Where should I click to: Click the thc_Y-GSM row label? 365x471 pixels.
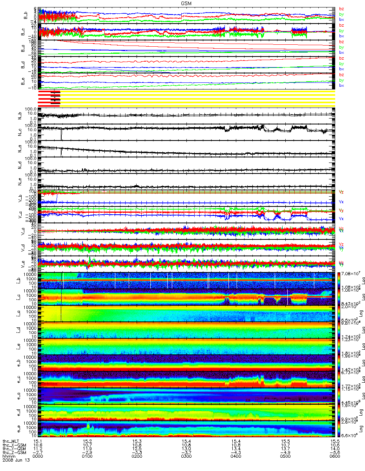pos(15,449)
